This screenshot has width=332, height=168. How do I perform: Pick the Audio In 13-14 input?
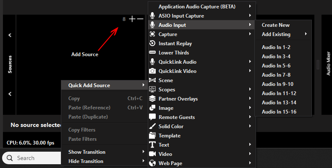[283, 103]
